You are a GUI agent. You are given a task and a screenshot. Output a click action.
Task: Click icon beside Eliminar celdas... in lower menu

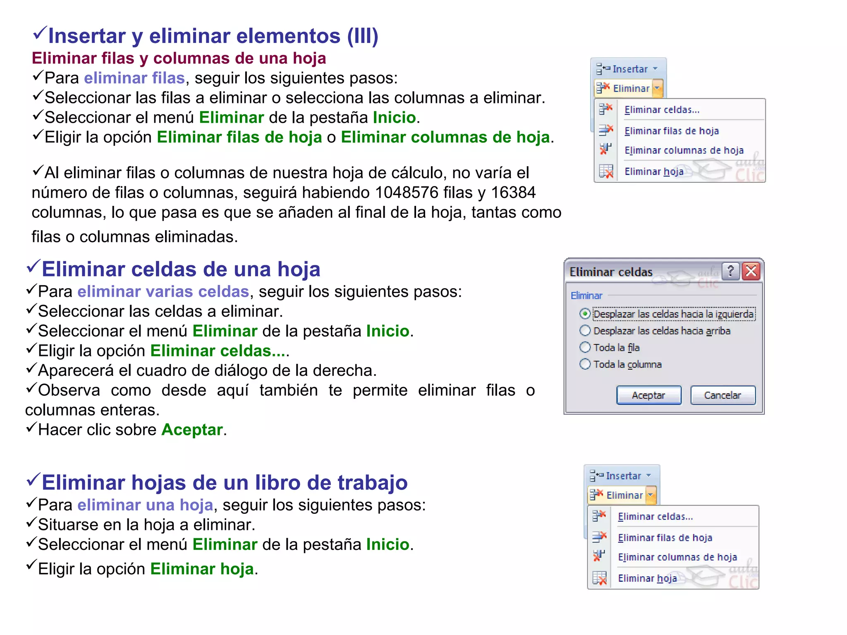599,516
